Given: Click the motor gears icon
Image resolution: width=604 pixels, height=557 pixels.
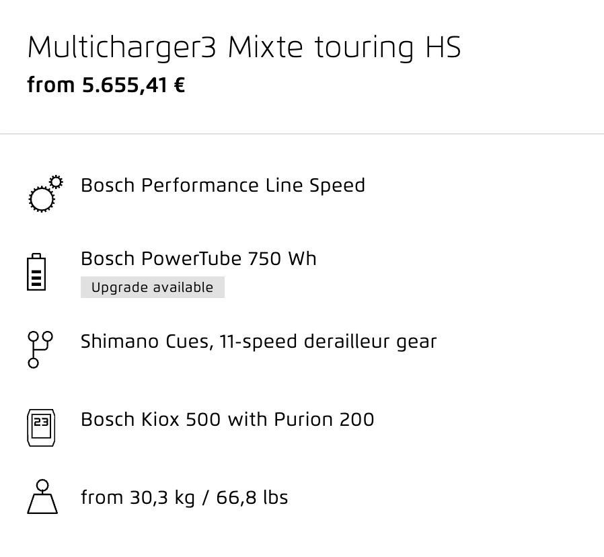Looking at the screenshot, I should tap(46, 193).
